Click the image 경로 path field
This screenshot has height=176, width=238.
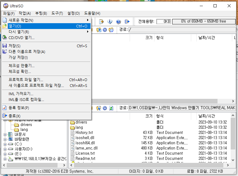pyautogui.click(x=182, y=30)
